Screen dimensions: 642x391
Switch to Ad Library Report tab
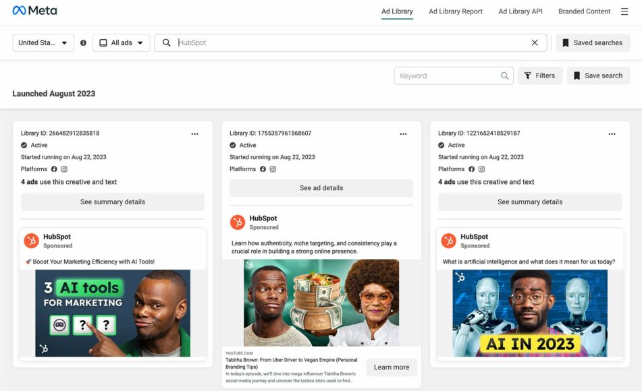[456, 11]
